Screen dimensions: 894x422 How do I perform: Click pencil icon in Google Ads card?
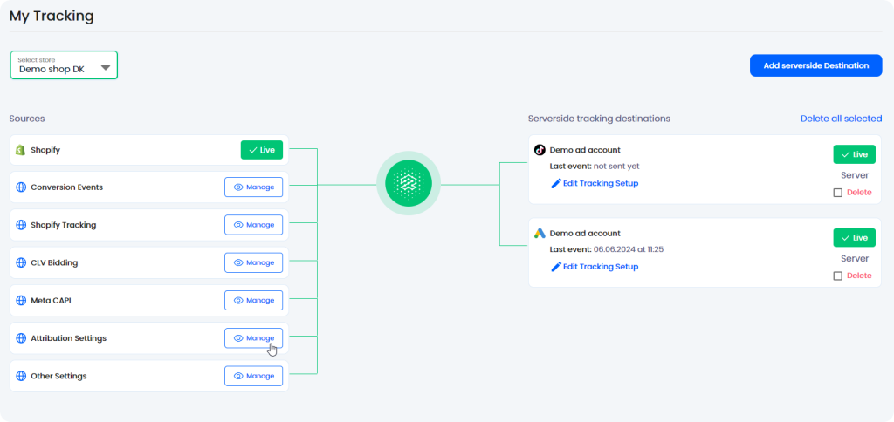coord(556,267)
